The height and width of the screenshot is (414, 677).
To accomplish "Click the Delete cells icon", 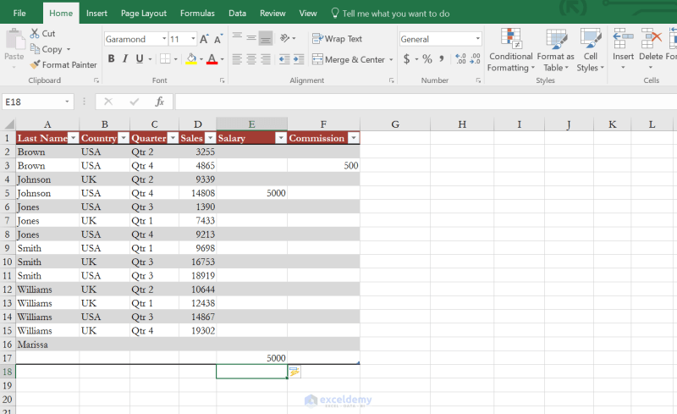I will pyautogui.click(x=651, y=38).
